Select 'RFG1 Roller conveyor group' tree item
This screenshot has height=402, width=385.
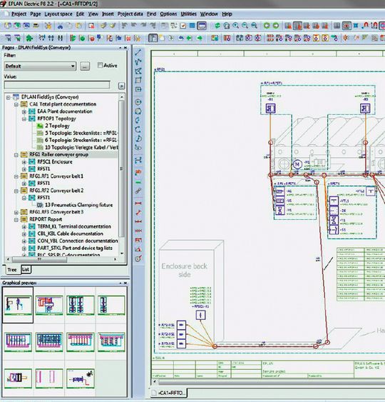(x=58, y=155)
